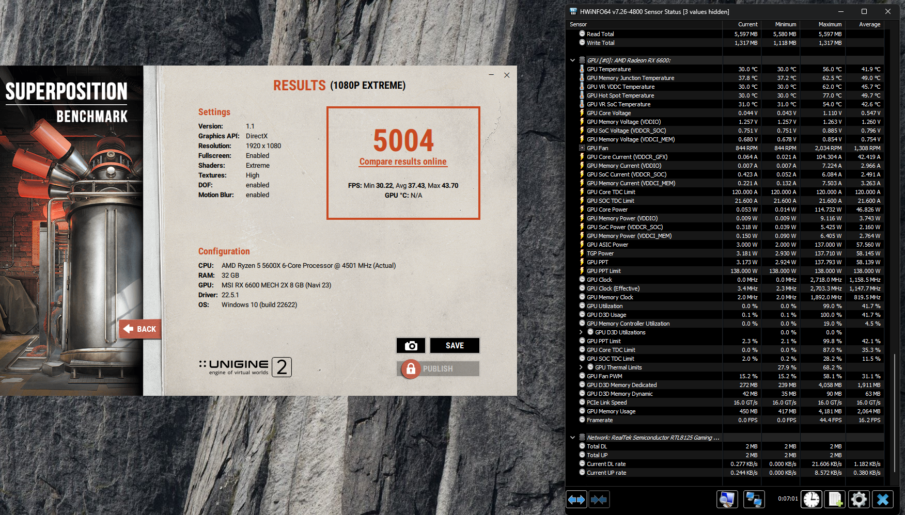
Task: Click the round icon for PCIe Link Speed
Action: (582, 403)
